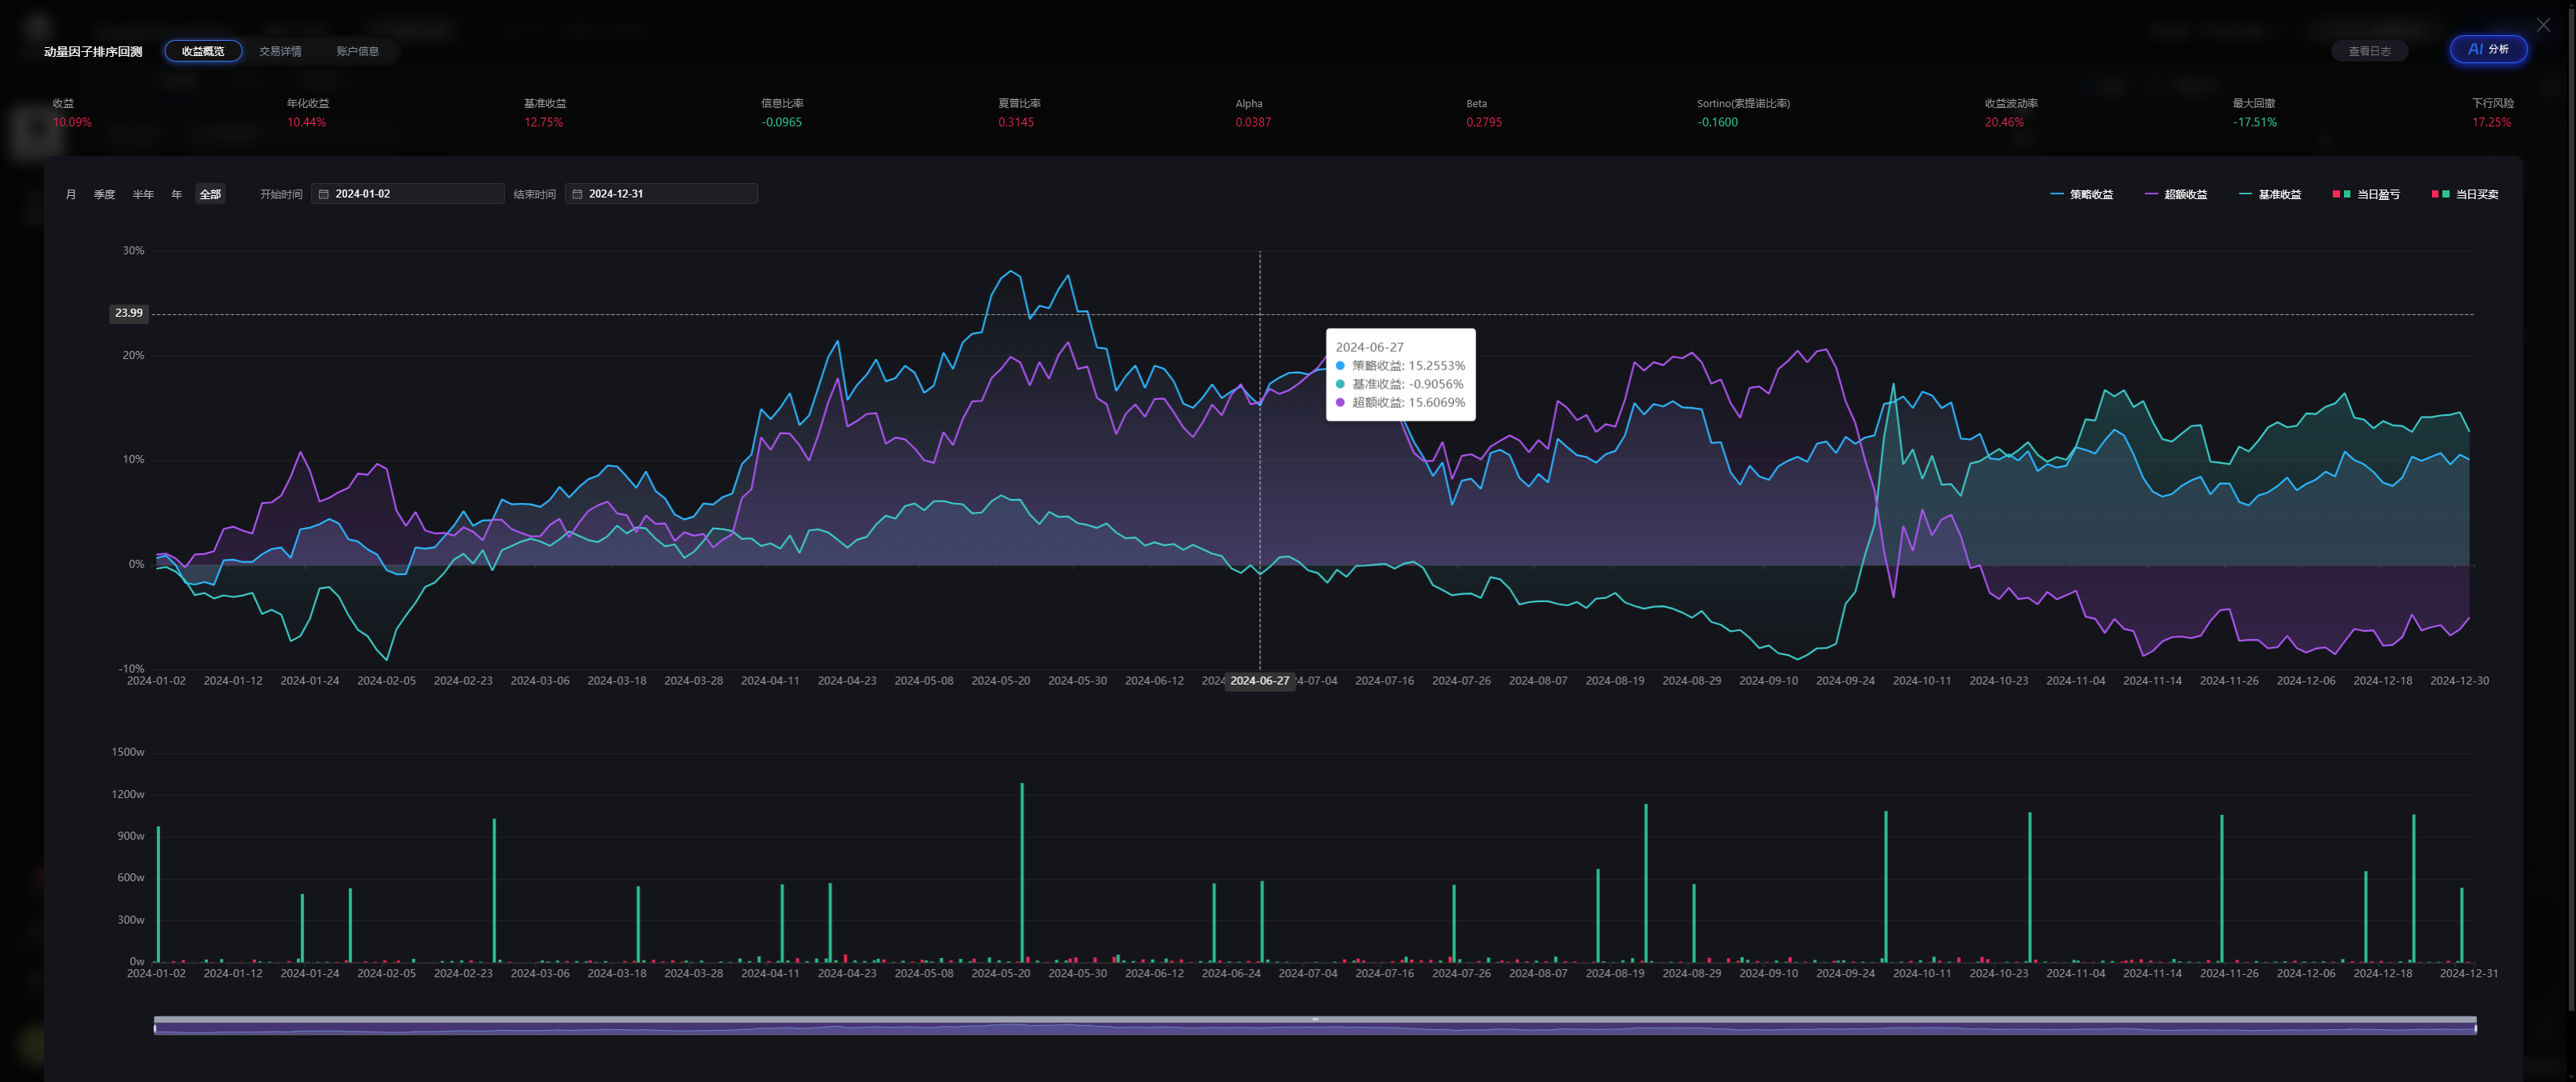The image size is (2576, 1082).
Task: Click the 查看日志 button
Action: (x=2369, y=51)
